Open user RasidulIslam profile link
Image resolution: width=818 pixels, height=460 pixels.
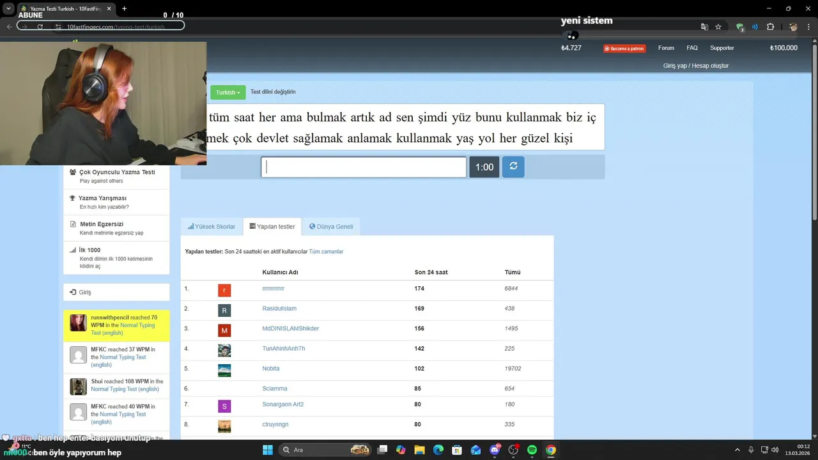pos(279,309)
